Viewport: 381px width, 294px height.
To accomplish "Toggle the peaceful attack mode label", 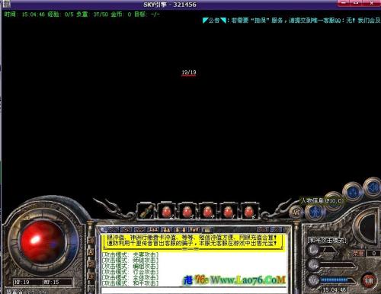I will pyautogui.click(x=327, y=240).
